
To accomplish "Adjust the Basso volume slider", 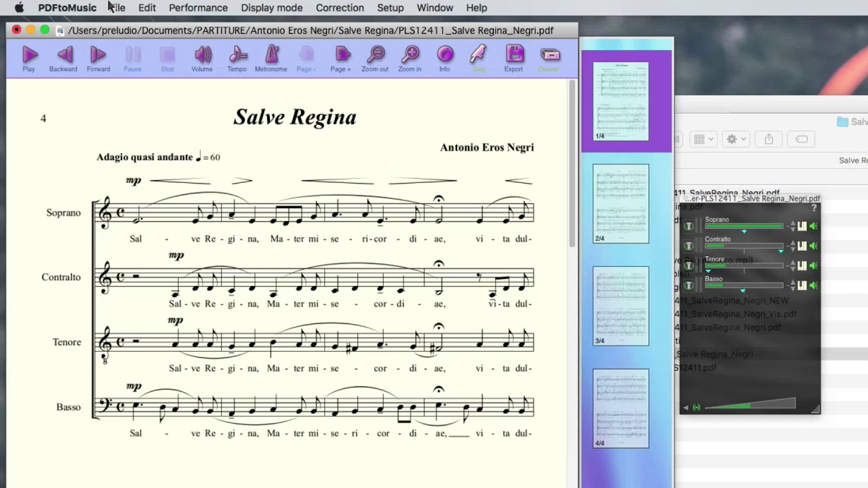I will coord(744,286).
